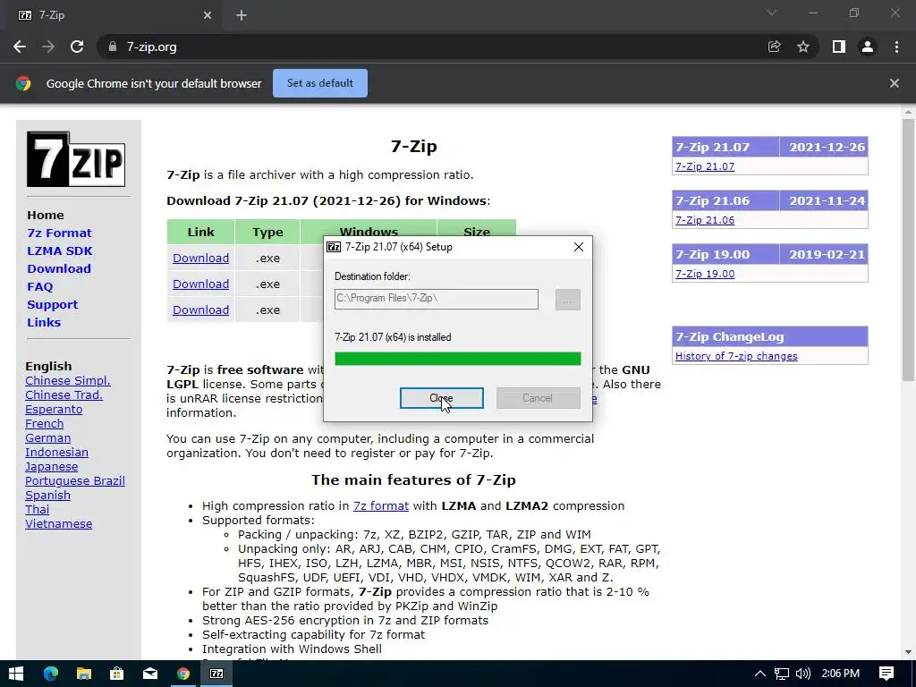Click Set as default button
Screen dimensions: 916x687
click(320, 83)
